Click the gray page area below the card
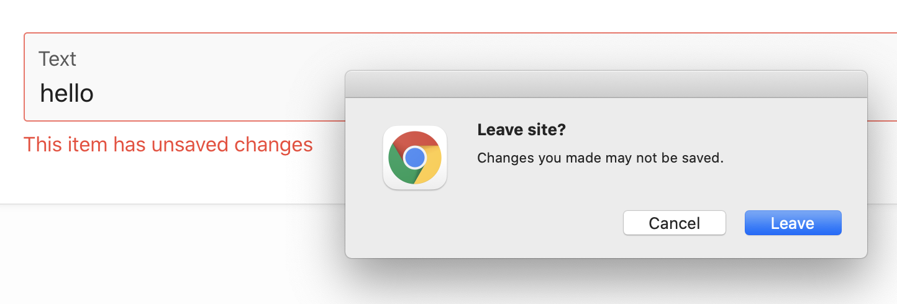 [x=168, y=254]
